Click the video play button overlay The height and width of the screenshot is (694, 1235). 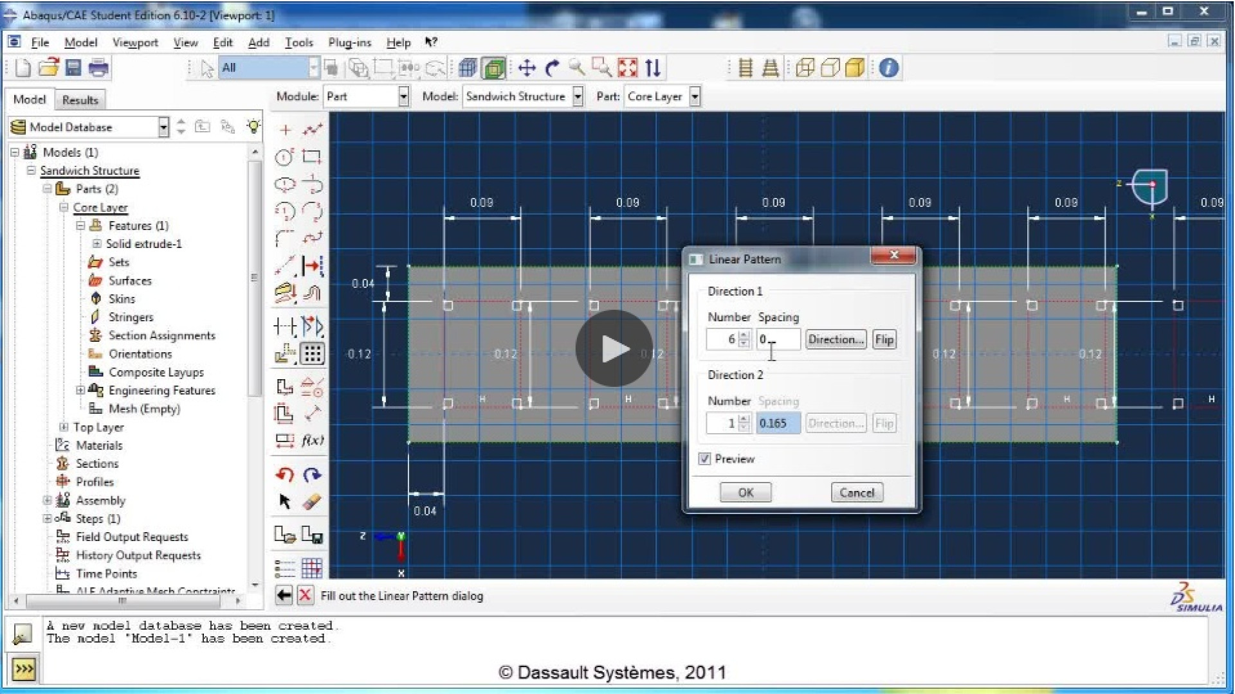point(614,348)
